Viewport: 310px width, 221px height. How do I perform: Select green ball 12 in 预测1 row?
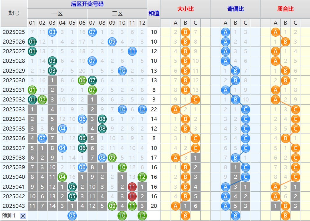pyautogui.click(x=142, y=216)
